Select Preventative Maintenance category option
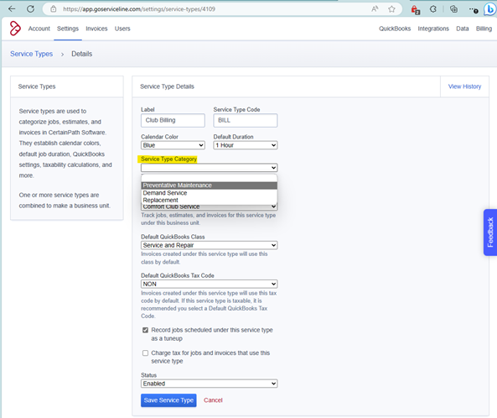The height and width of the screenshot is (418, 497). tap(210, 185)
